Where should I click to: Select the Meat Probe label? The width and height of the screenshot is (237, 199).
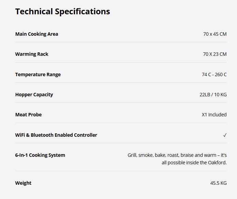tap(28, 115)
